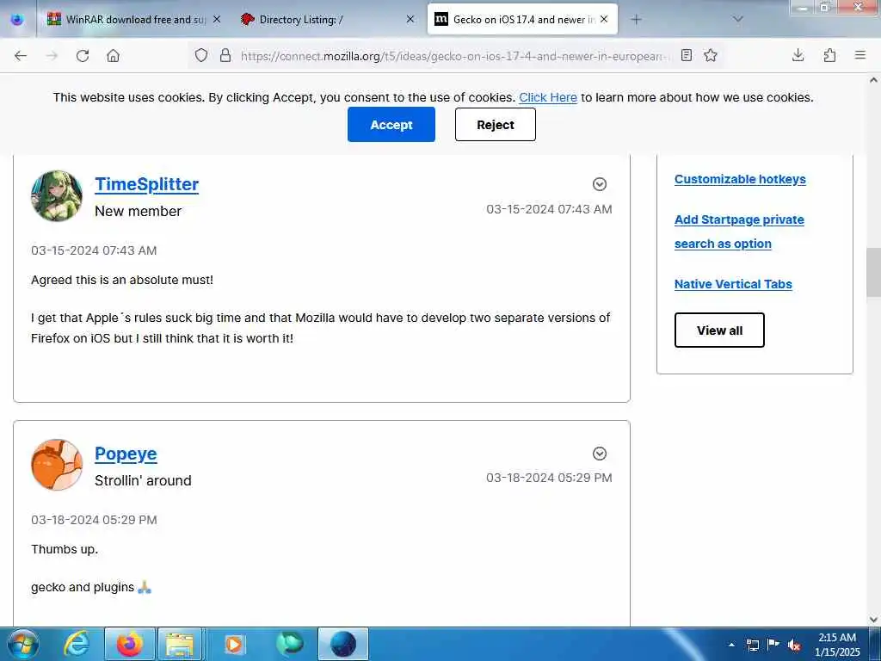Click TimeSplitter's avatar image
Viewport: 881px width, 661px height.
pyautogui.click(x=56, y=195)
